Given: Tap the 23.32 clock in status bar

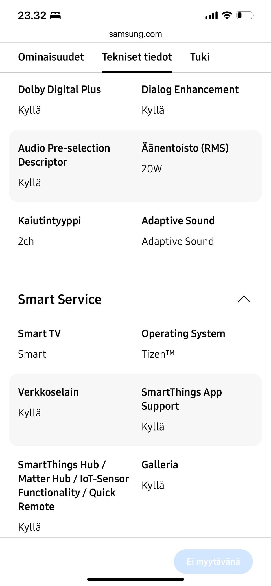Looking at the screenshot, I should click(x=32, y=16).
